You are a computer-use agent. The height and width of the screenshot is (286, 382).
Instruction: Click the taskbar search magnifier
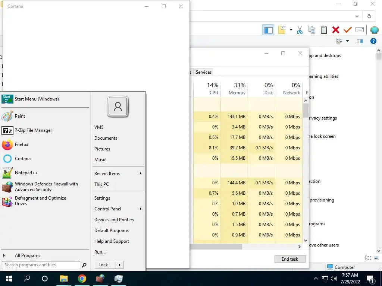point(27,279)
